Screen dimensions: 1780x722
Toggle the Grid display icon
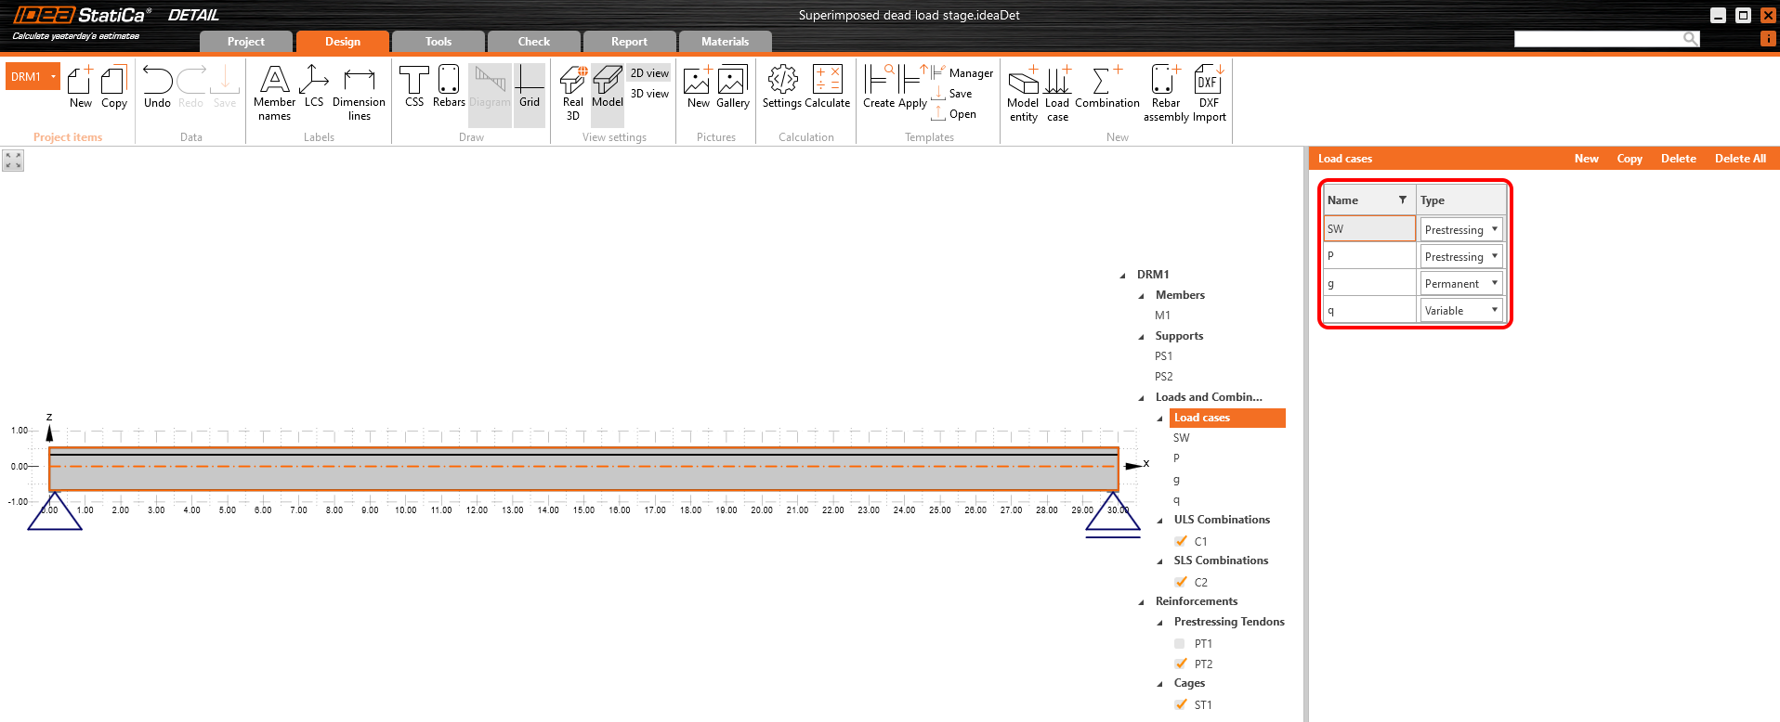tap(530, 86)
